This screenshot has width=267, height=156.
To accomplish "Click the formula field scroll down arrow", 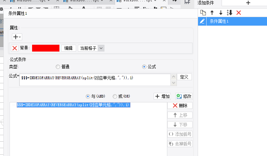I will click(173, 83).
